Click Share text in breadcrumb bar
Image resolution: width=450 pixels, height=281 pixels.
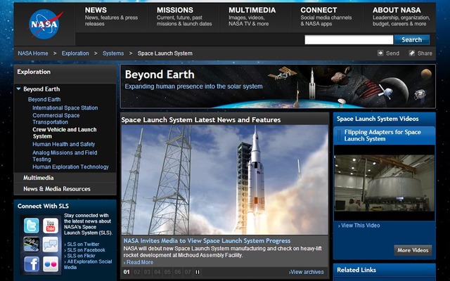tap(425, 53)
